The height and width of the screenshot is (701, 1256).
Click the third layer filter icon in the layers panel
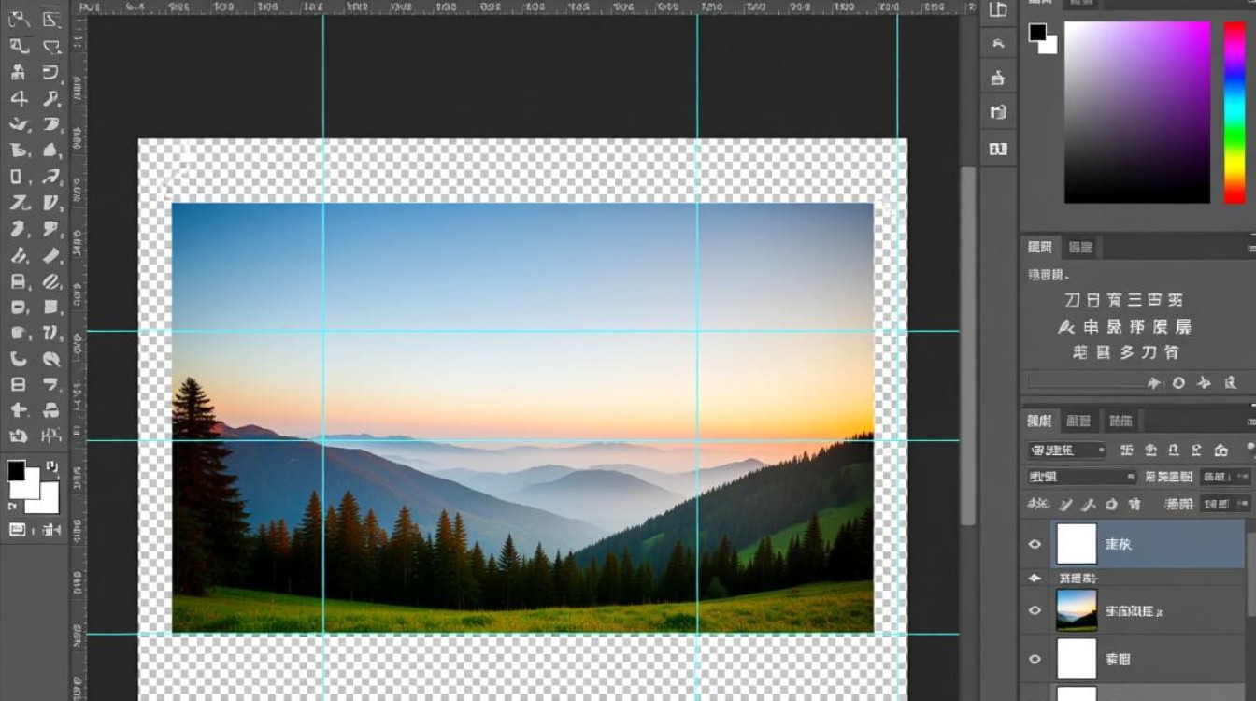tap(1174, 451)
